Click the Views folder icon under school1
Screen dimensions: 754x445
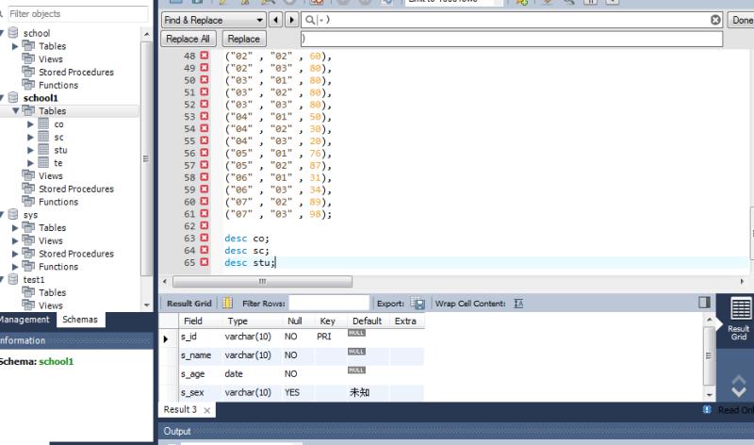coord(28,175)
